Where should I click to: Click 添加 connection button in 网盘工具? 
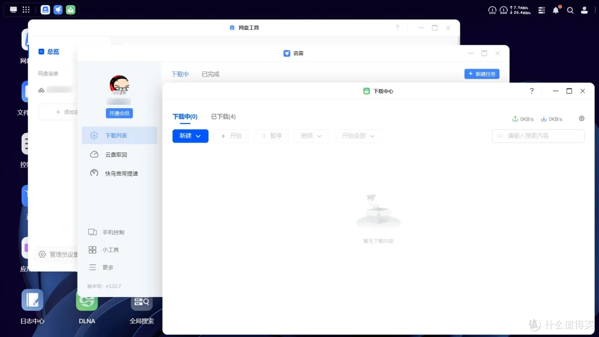[x=58, y=112]
